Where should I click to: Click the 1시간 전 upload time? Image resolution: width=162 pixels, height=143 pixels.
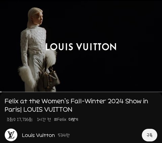tap(44, 119)
